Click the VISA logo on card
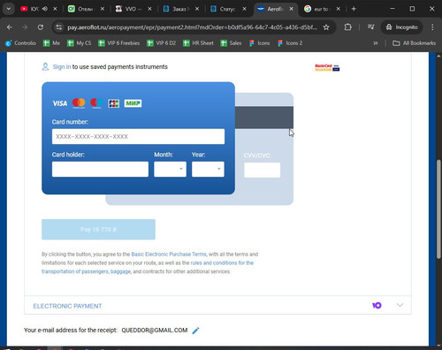 pyautogui.click(x=59, y=103)
